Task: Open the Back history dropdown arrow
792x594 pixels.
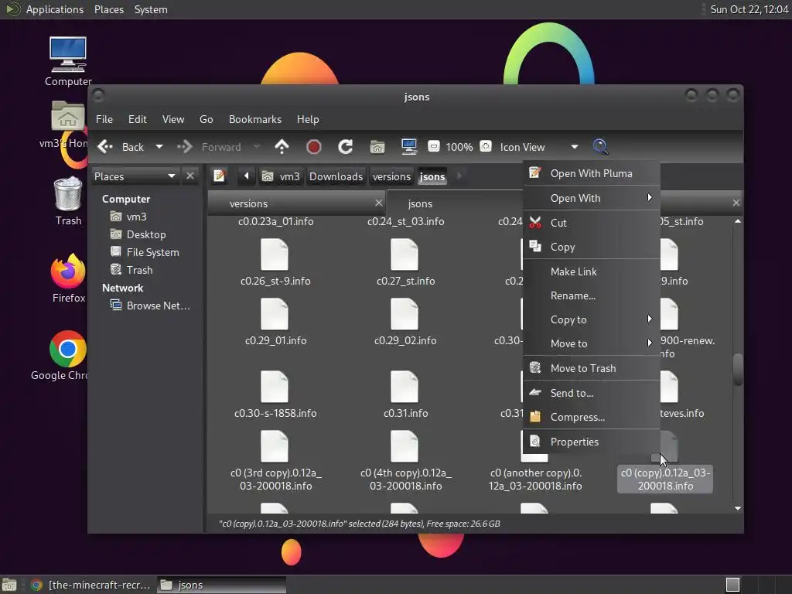Action: tap(159, 147)
